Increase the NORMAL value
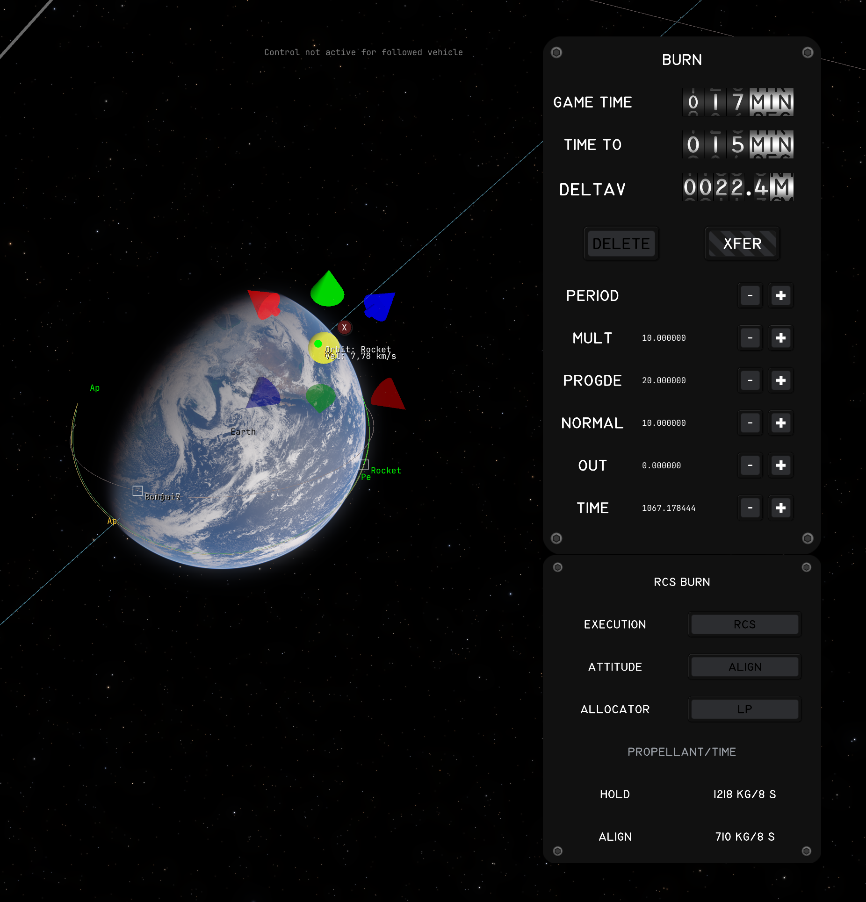 point(780,423)
